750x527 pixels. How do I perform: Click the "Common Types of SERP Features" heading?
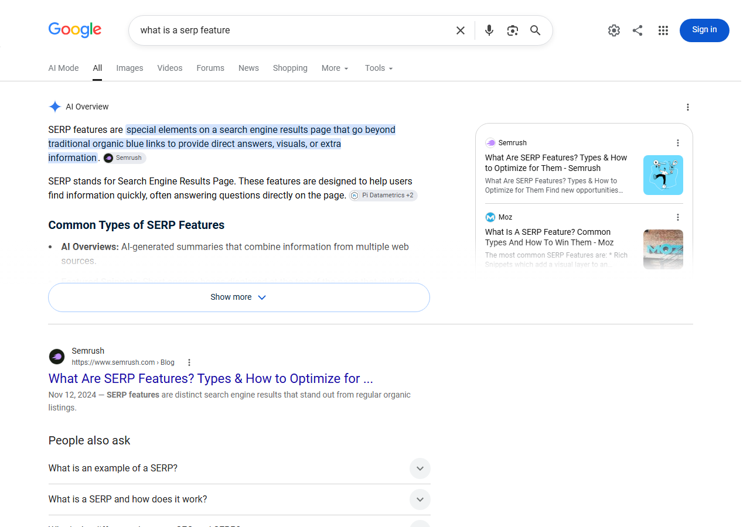[x=137, y=225]
